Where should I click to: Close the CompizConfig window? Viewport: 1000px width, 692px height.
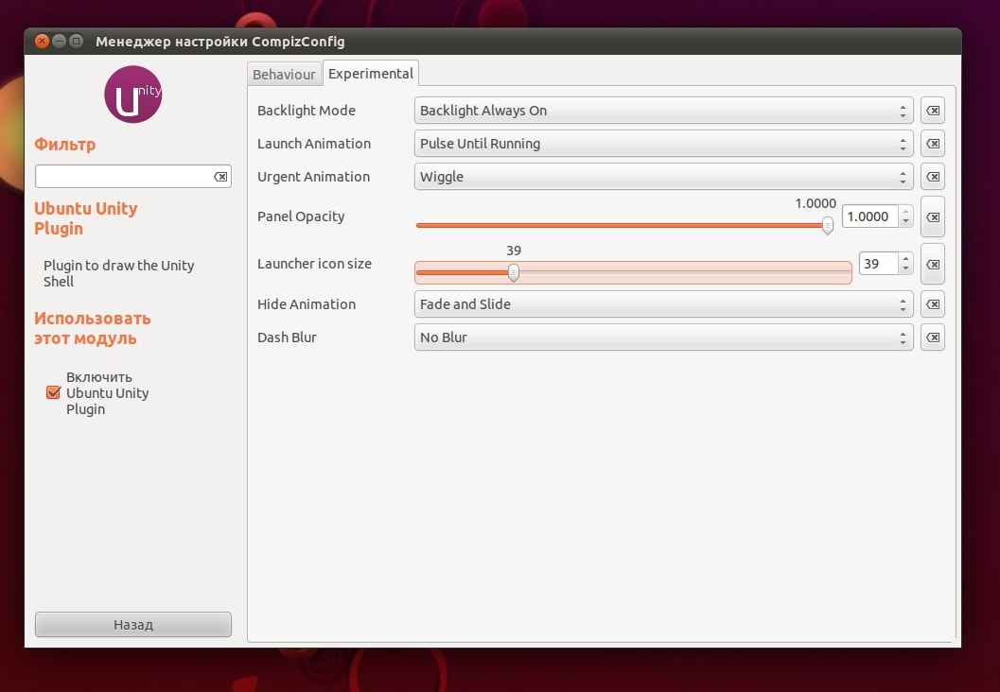[42, 42]
